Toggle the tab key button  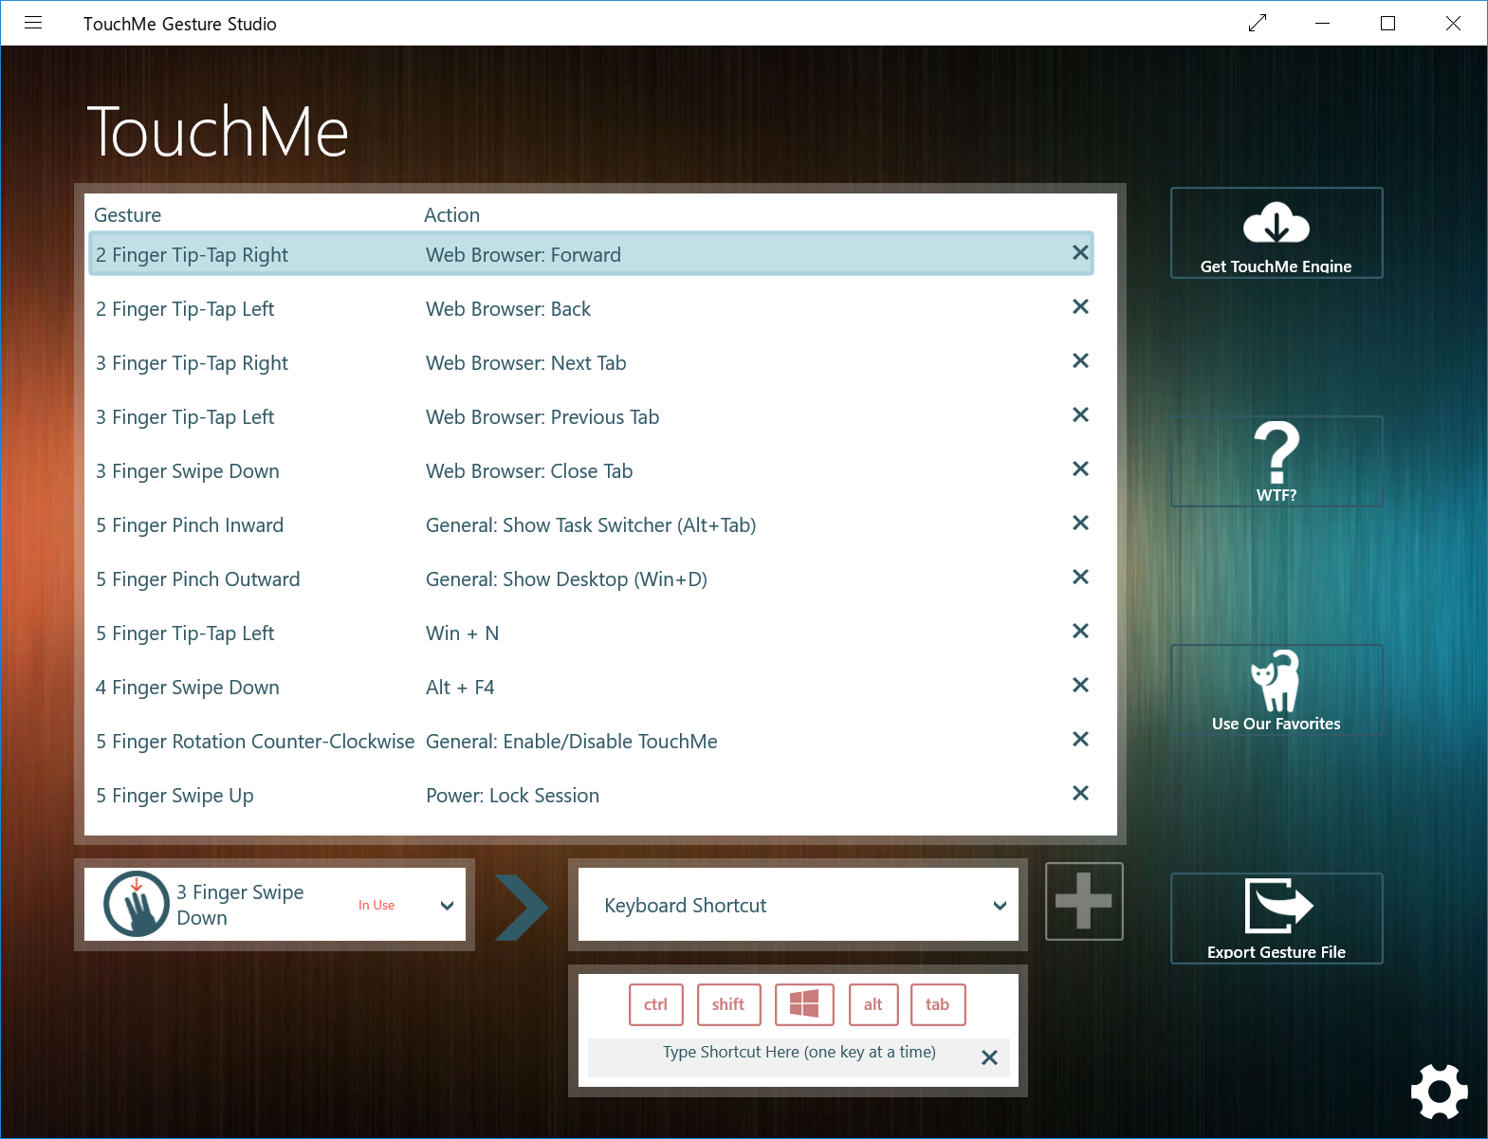[x=937, y=1004]
